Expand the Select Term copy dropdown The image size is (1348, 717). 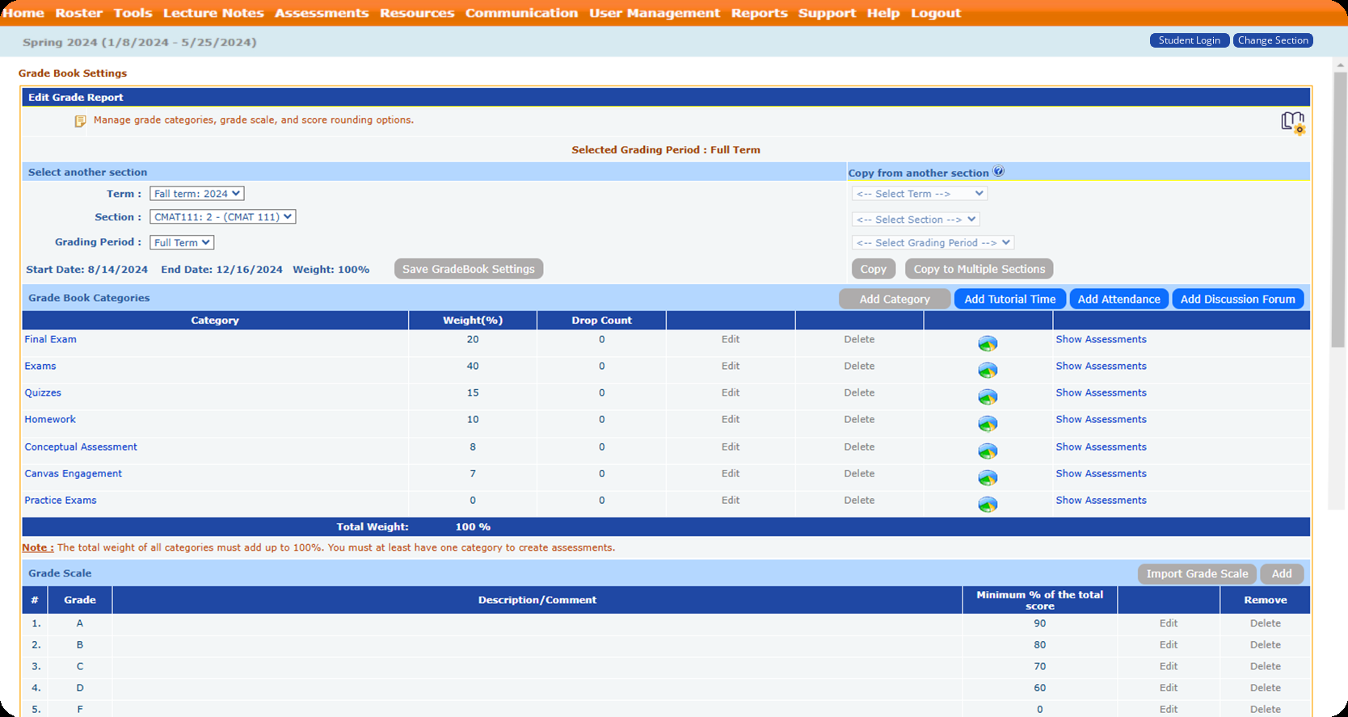pyautogui.click(x=919, y=194)
